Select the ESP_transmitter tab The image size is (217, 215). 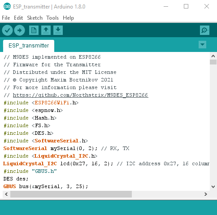pos(29,46)
